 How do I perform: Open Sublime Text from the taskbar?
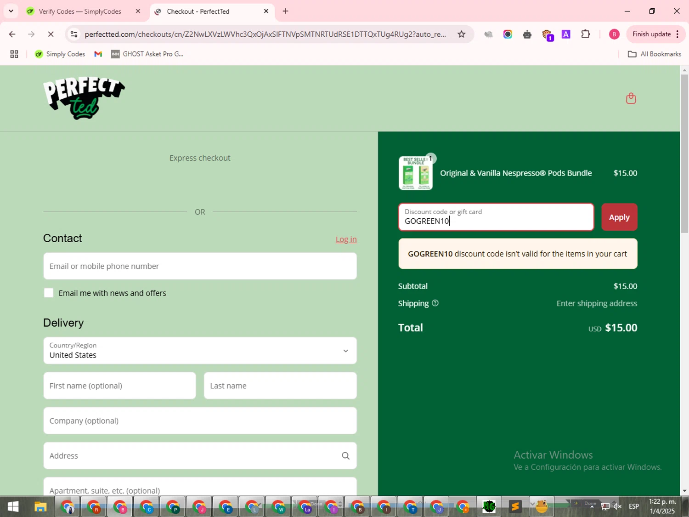pos(515,507)
